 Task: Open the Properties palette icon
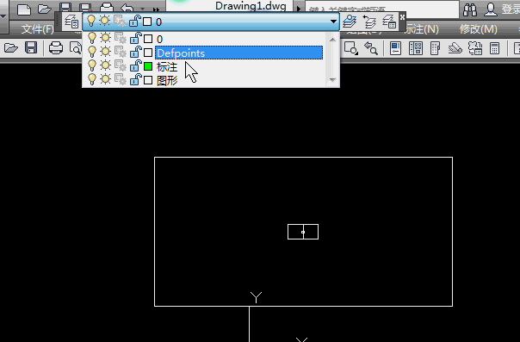(396, 48)
